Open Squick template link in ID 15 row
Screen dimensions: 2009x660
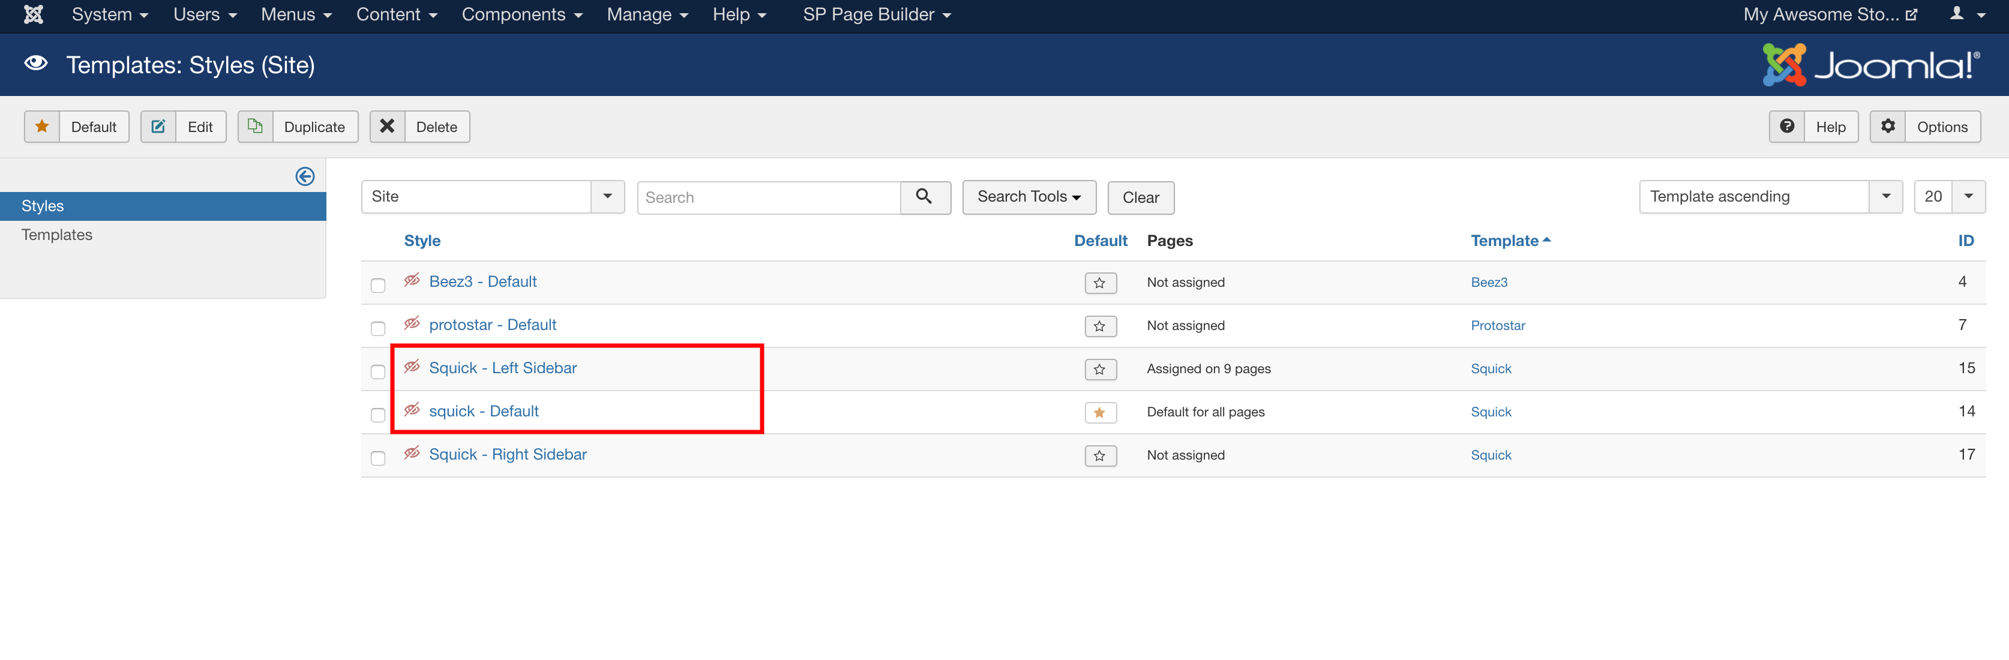pos(1491,368)
